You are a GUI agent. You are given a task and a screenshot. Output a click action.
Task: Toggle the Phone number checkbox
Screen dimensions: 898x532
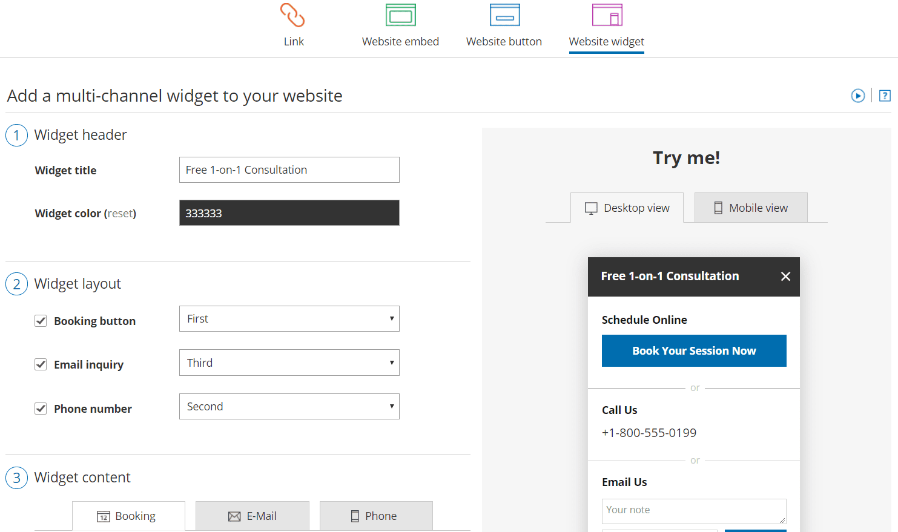point(41,409)
